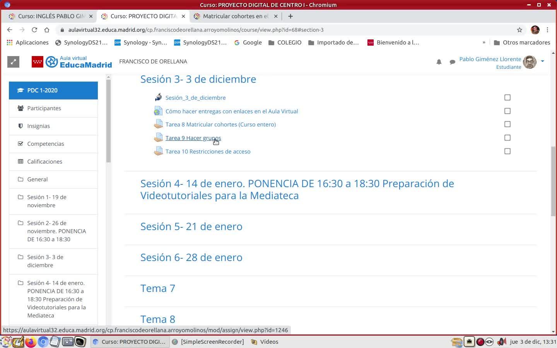Switch to the Matricular cohortes tab
This screenshot has height=348, width=557.
pyautogui.click(x=235, y=16)
